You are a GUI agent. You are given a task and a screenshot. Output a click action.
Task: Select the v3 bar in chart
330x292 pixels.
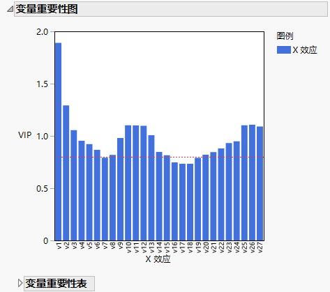pos(74,185)
